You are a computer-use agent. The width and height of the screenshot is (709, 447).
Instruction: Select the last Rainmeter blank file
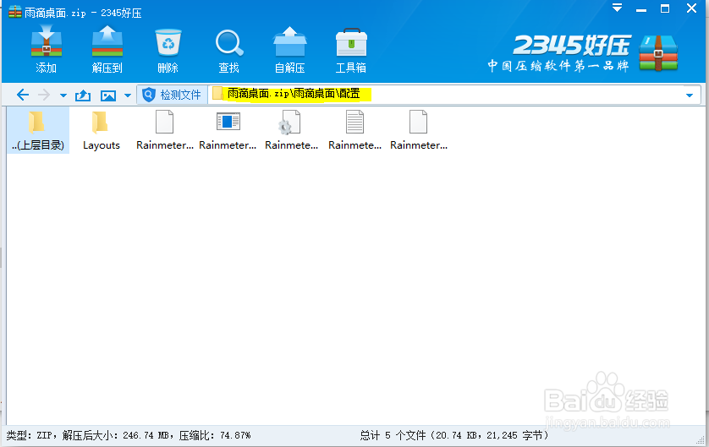(419, 130)
